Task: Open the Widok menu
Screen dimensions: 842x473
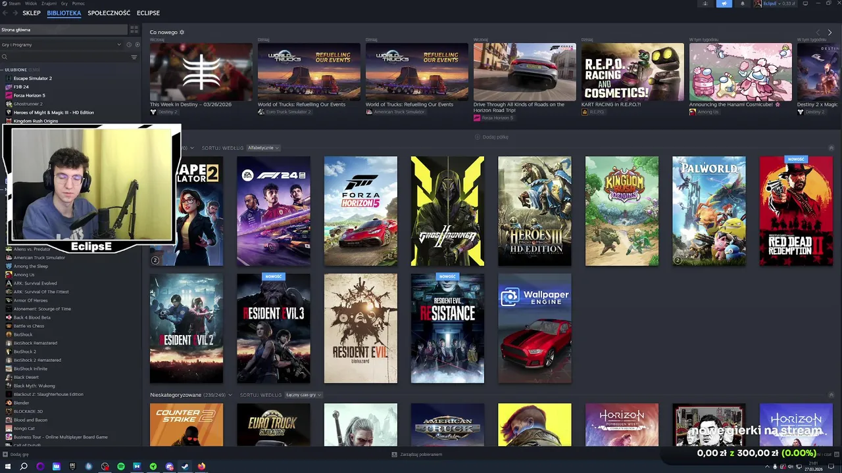Action: point(31,3)
